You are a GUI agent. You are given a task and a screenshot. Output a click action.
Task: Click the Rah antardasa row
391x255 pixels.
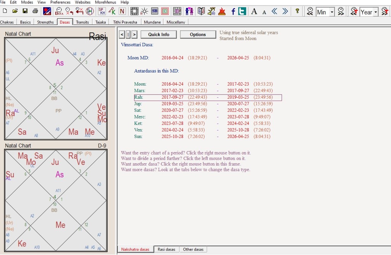(x=208, y=97)
